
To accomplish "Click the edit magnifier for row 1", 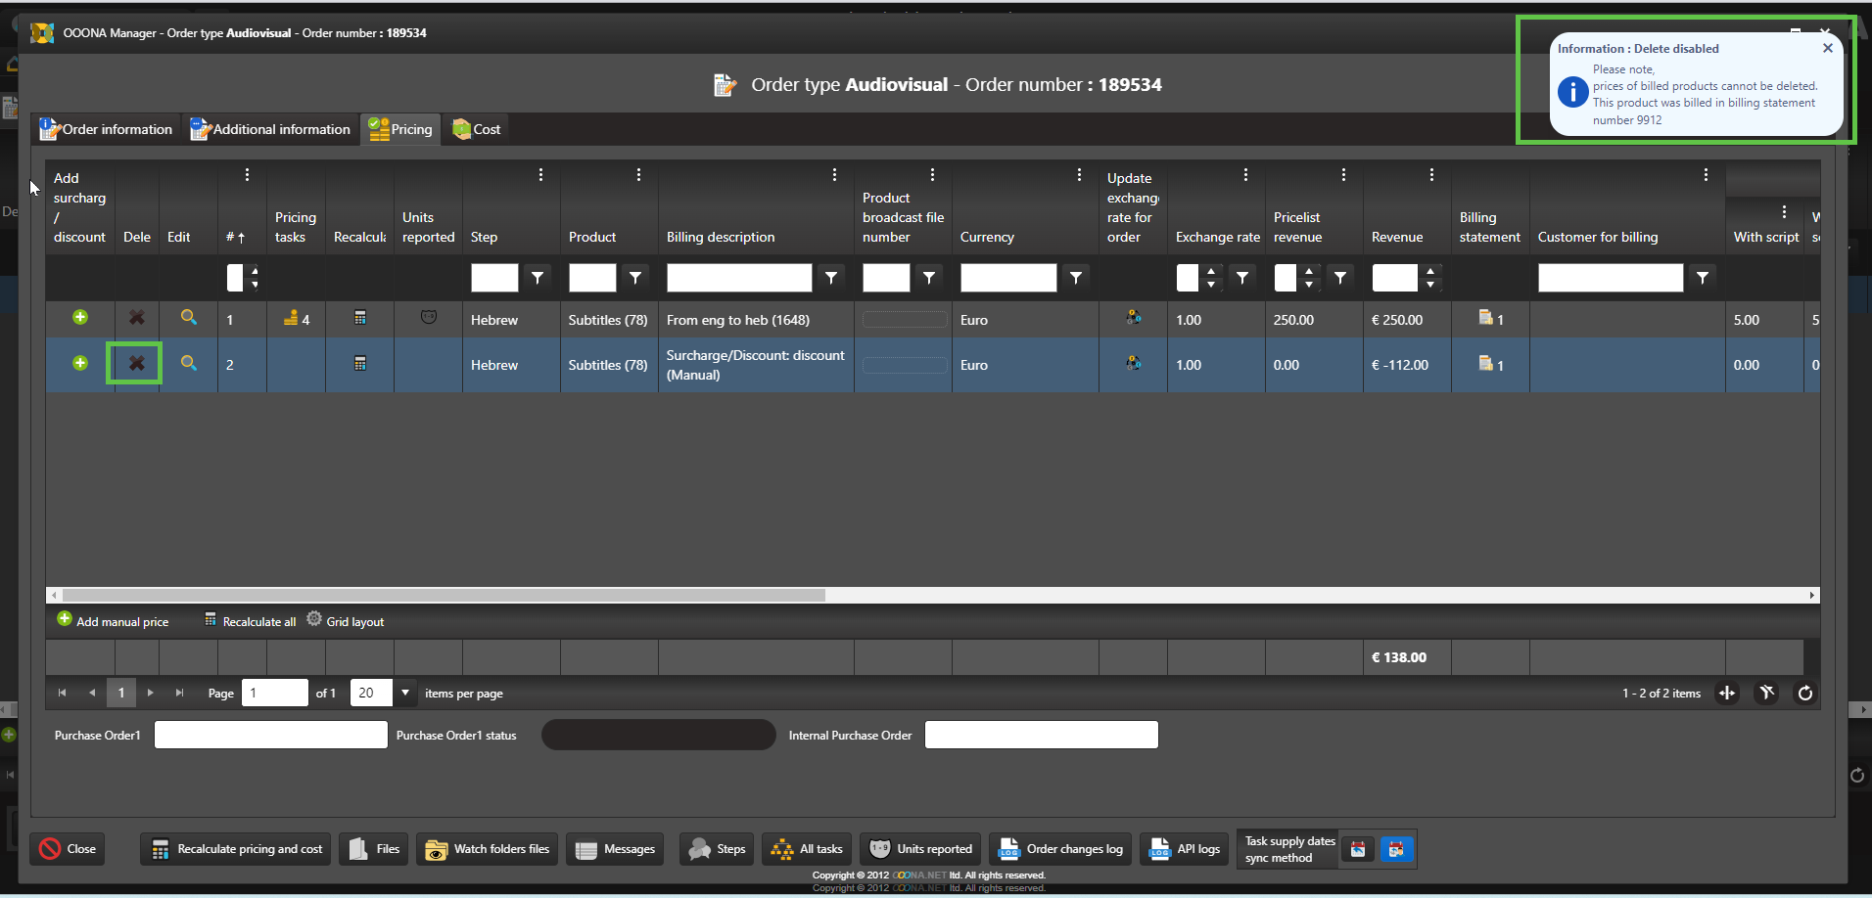I will 188,318.
